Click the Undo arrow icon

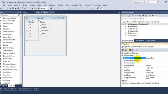click(22, 8)
